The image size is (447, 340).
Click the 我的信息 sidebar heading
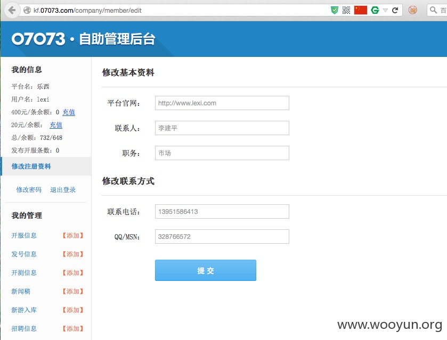point(27,70)
